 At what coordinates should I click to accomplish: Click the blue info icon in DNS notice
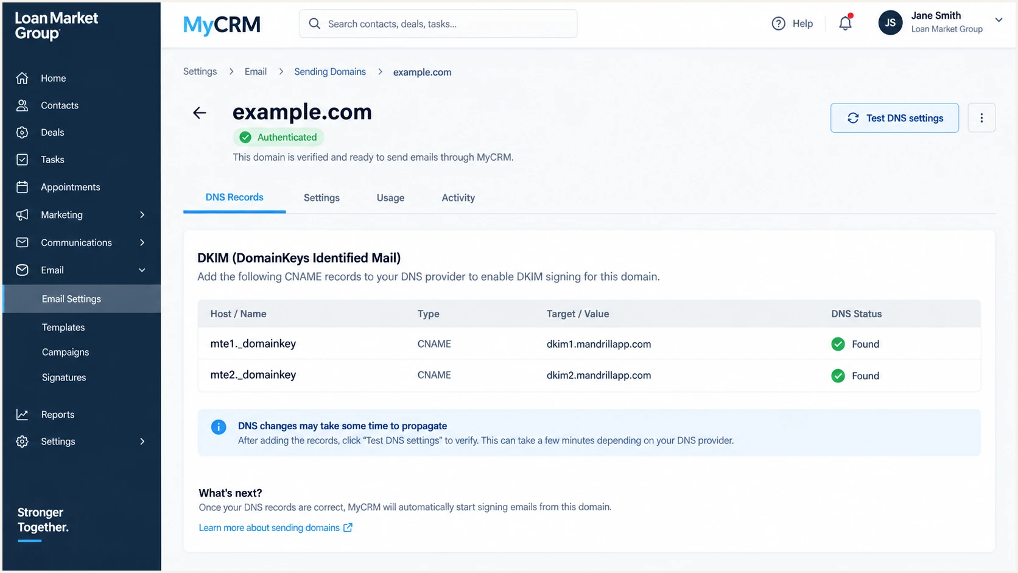click(x=218, y=427)
